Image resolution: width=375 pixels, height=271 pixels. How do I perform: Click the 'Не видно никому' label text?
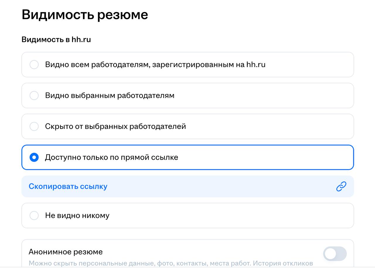77,215
